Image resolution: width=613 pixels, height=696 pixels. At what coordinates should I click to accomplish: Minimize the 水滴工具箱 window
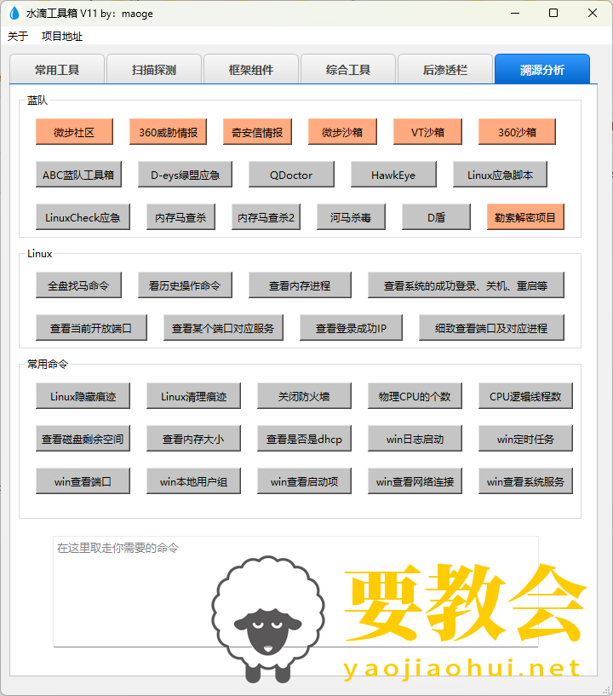pyautogui.click(x=515, y=14)
